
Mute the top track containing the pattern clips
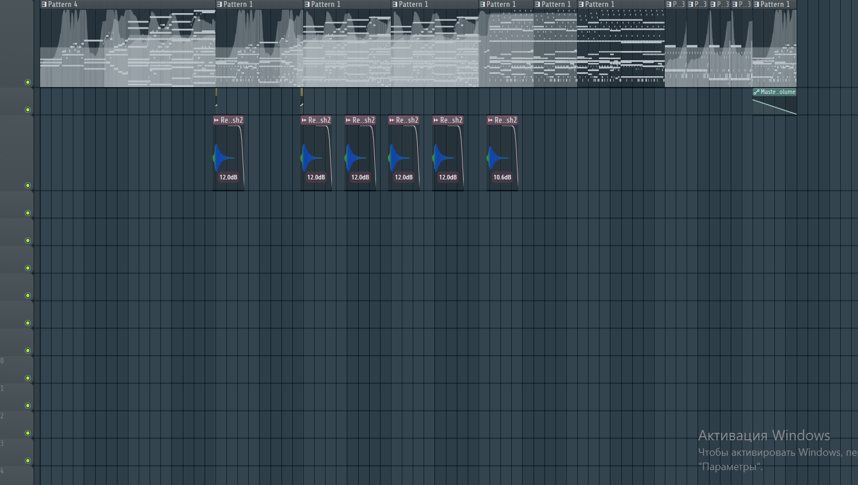[28, 82]
